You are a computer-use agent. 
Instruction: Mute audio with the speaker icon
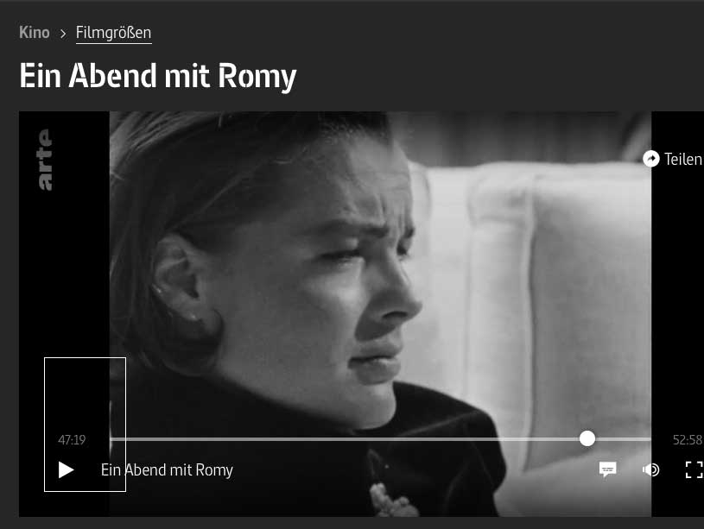point(650,469)
